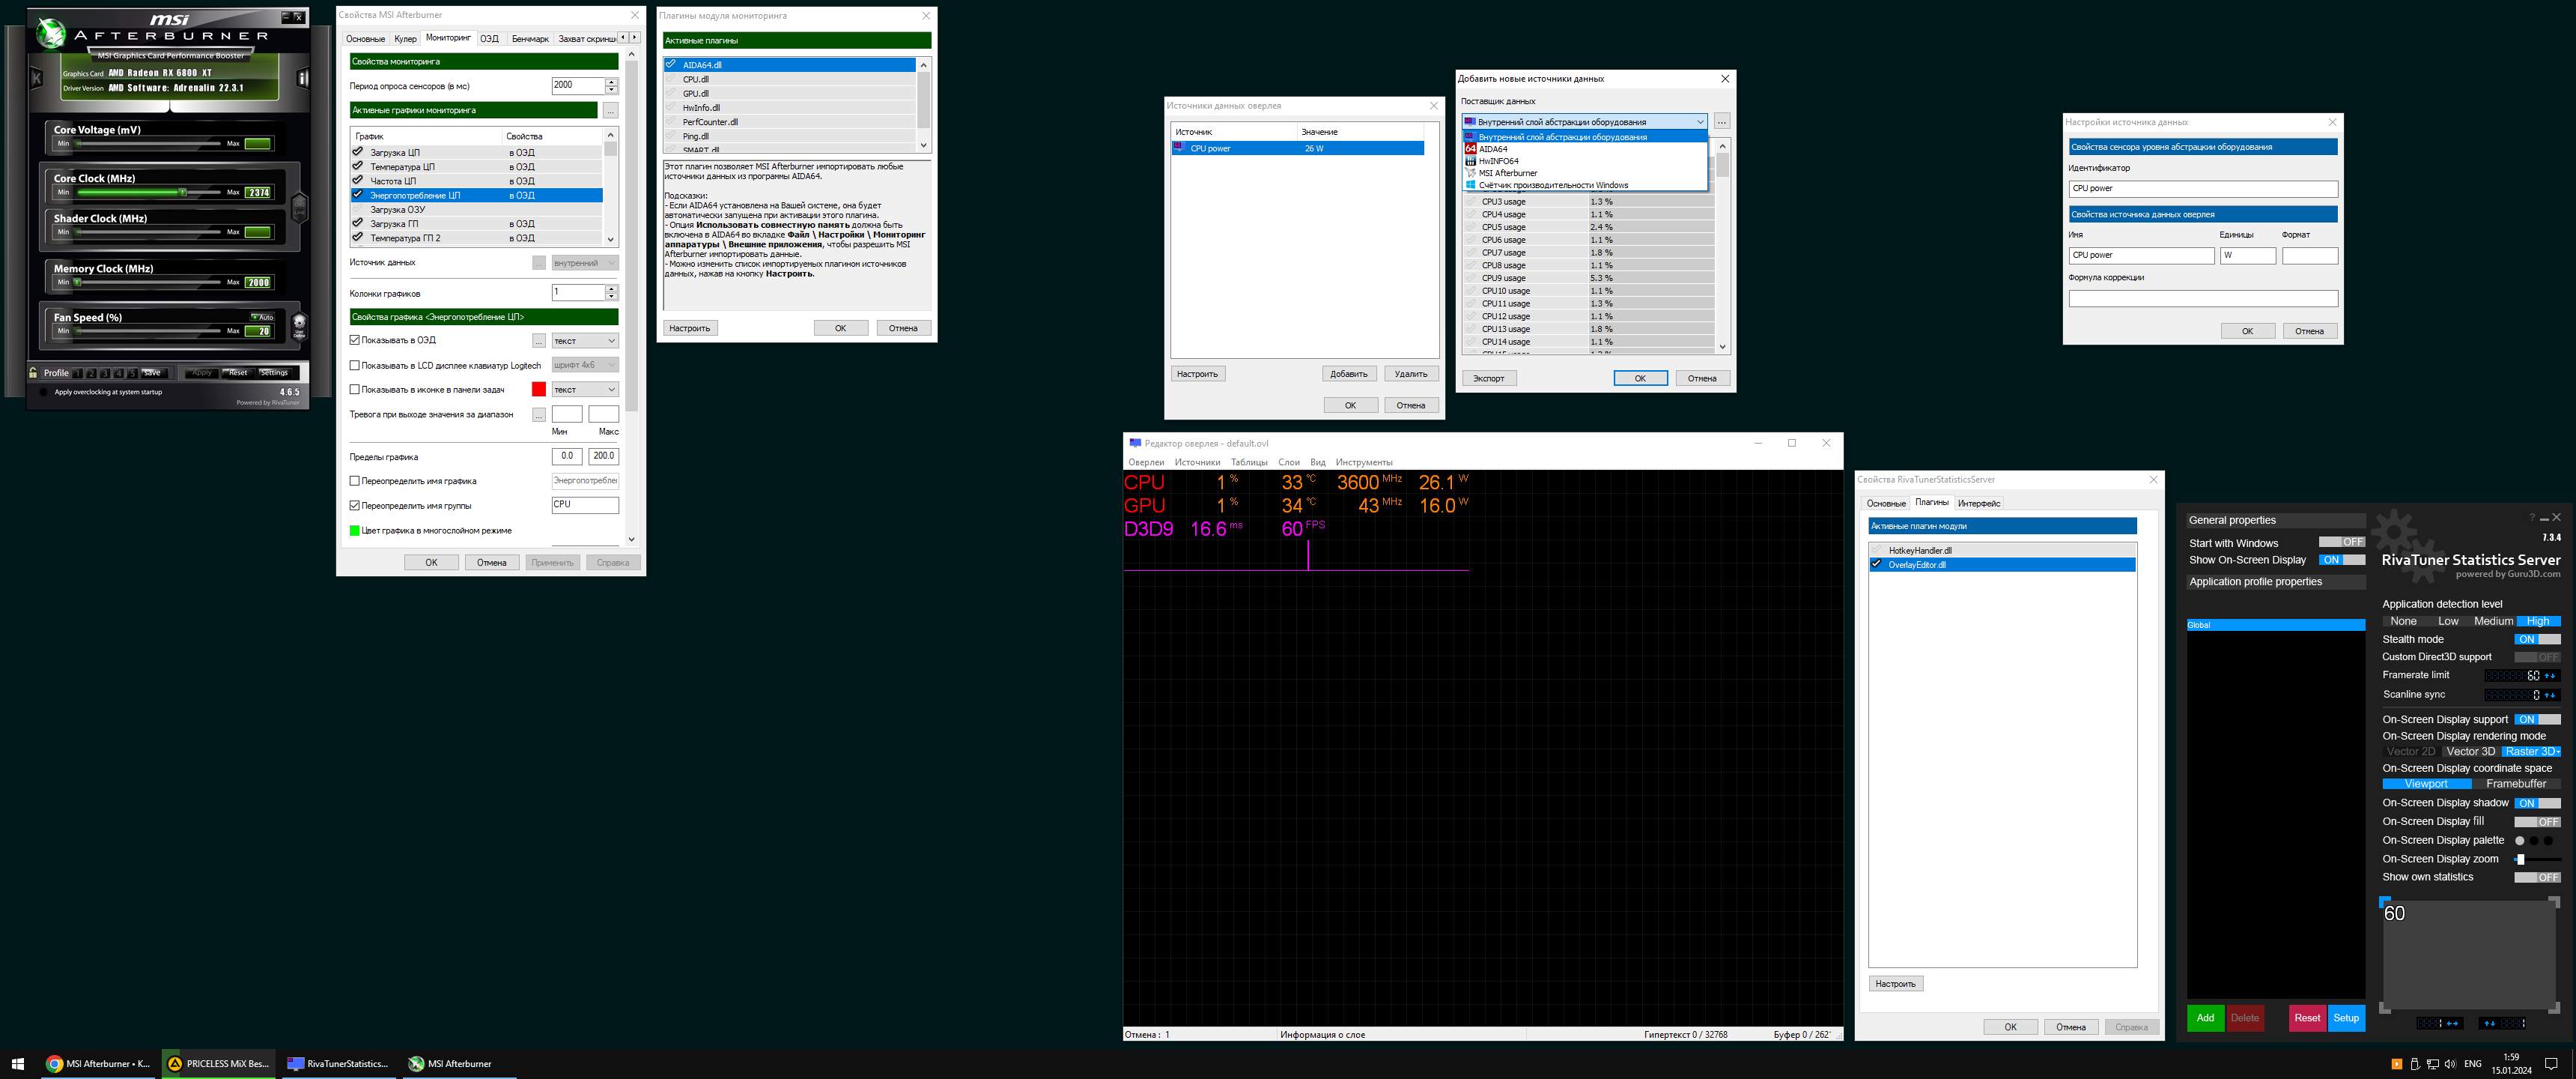Viewport: 2576px width, 1079px height.
Task: Click AIDA64 icon in data provider list
Action: [x=1470, y=149]
